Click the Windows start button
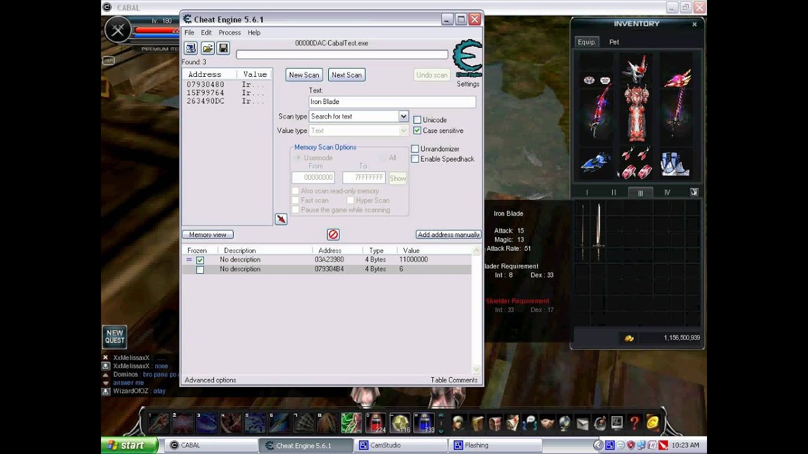 (x=131, y=445)
